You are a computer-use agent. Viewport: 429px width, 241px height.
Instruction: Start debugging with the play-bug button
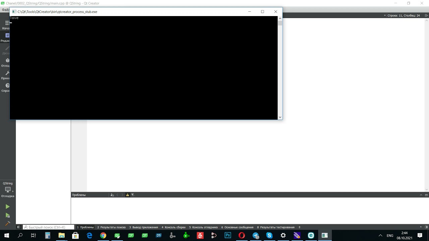(x=7, y=215)
